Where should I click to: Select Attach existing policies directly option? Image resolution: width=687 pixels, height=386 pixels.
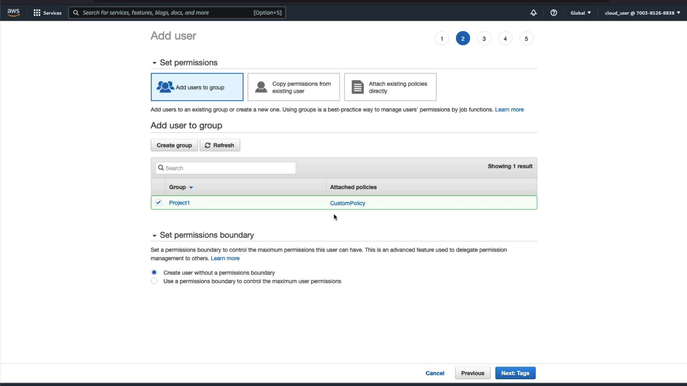click(390, 87)
